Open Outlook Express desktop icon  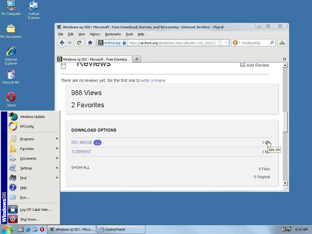point(34,10)
